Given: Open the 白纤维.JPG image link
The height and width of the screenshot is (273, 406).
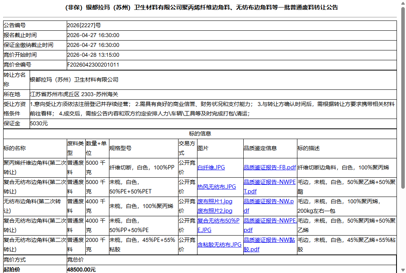Looking at the screenshot, I should tap(211, 167).
